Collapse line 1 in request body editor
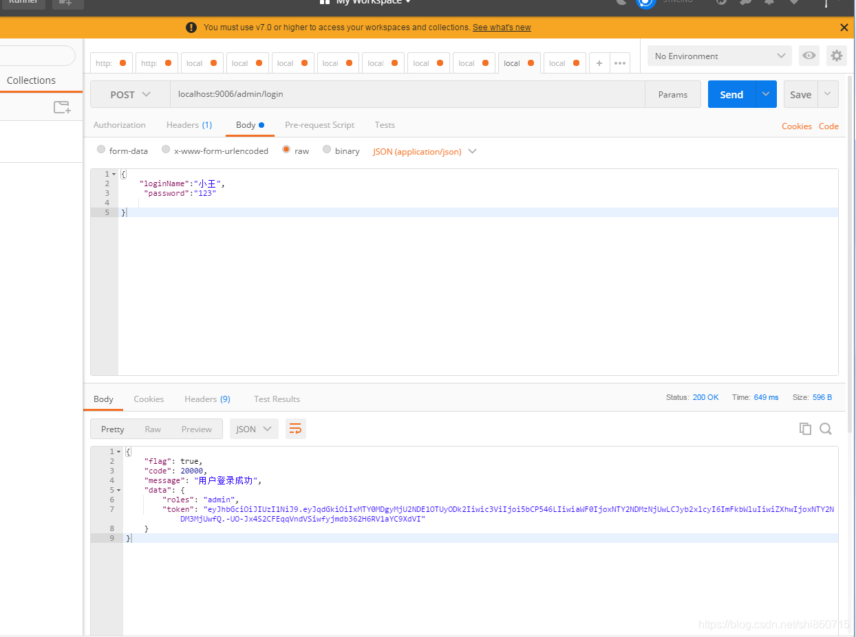856x637 pixels. coord(114,175)
